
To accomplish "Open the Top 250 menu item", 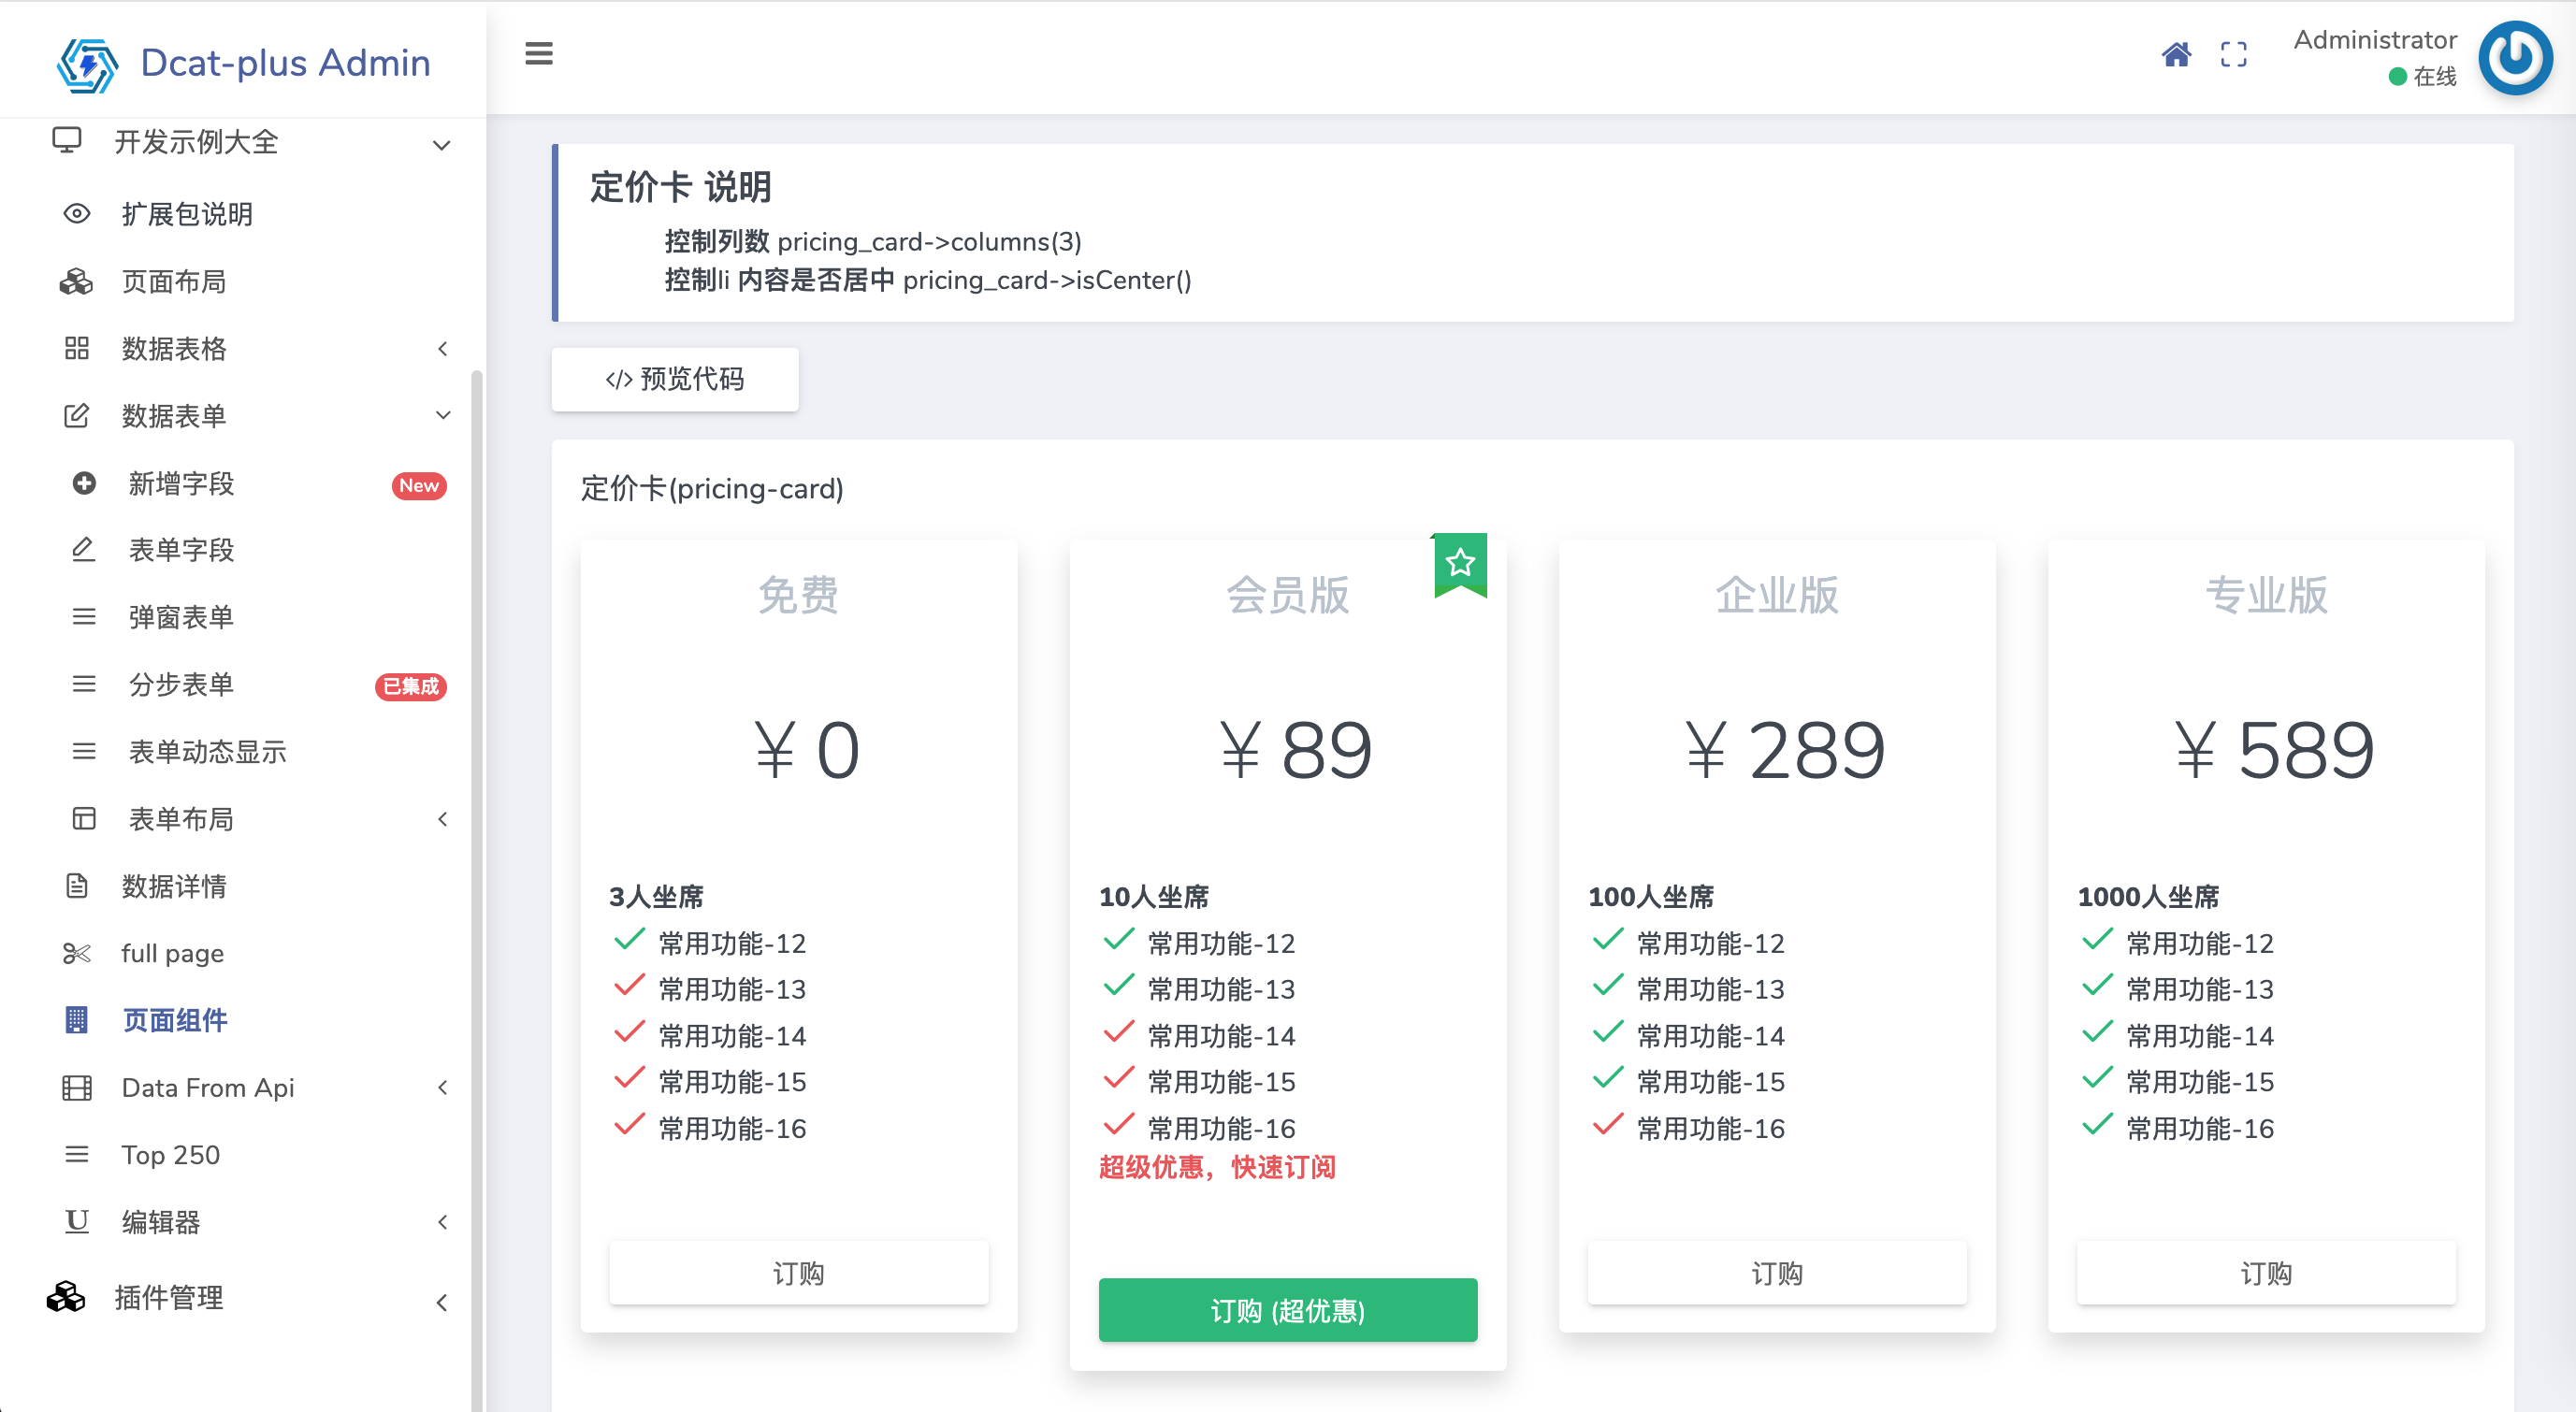I will pyautogui.click(x=170, y=1155).
